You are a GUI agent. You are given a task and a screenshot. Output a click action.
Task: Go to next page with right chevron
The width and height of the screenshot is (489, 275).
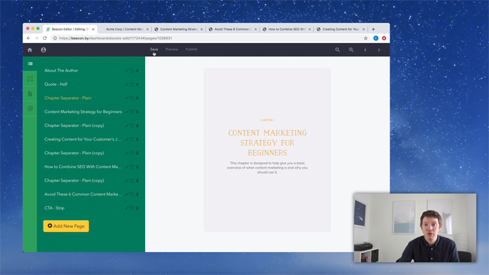(379, 50)
